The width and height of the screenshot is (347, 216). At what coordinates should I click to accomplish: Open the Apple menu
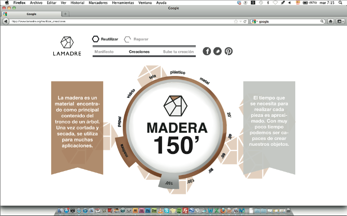click(7, 3)
